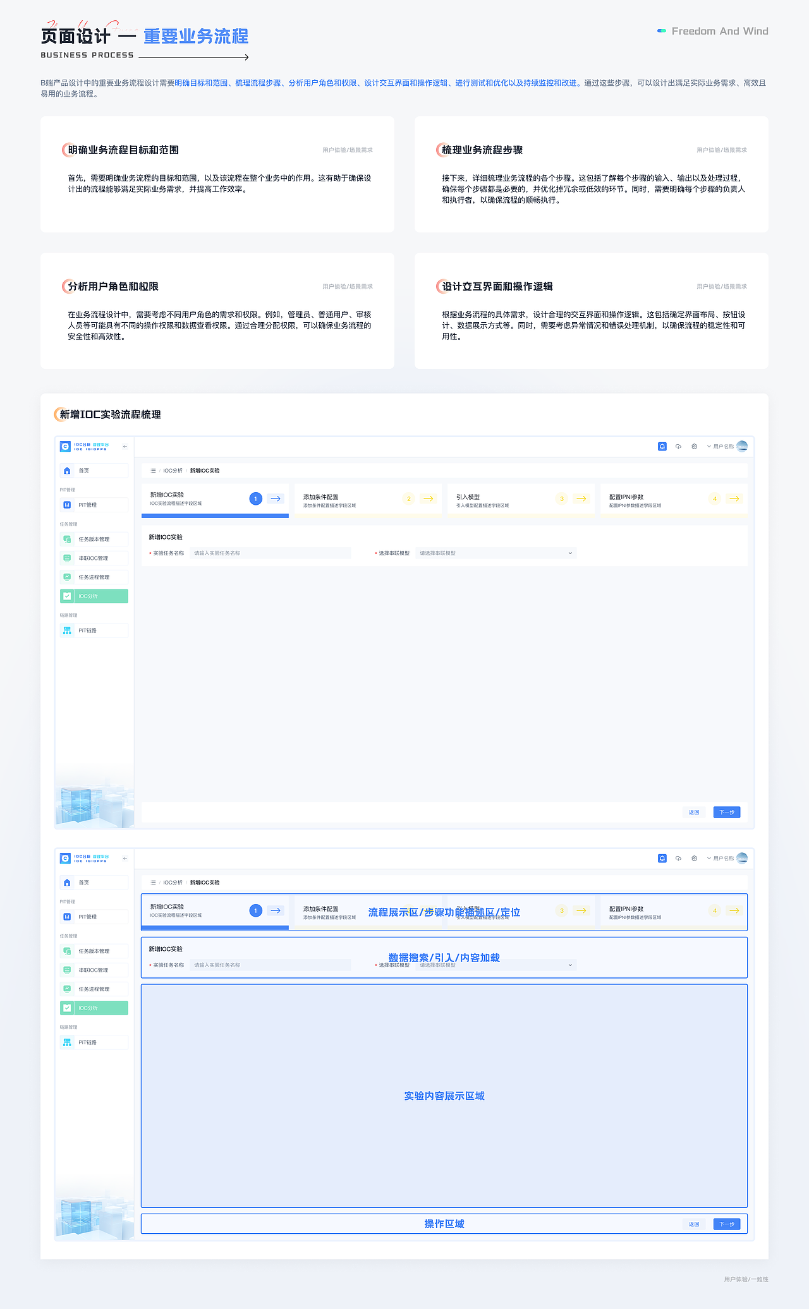Open PIT链路 in annotated mockup sidebar
Image resolution: width=809 pixels, height=1309 pixels.
pos(94,1042)
